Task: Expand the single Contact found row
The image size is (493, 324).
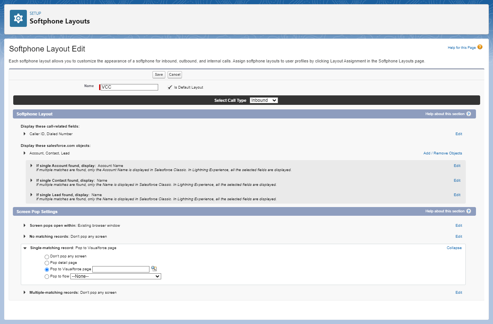Action: [32, 181]
